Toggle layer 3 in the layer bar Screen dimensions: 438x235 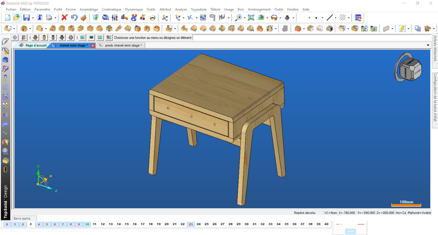coord(31,224)
